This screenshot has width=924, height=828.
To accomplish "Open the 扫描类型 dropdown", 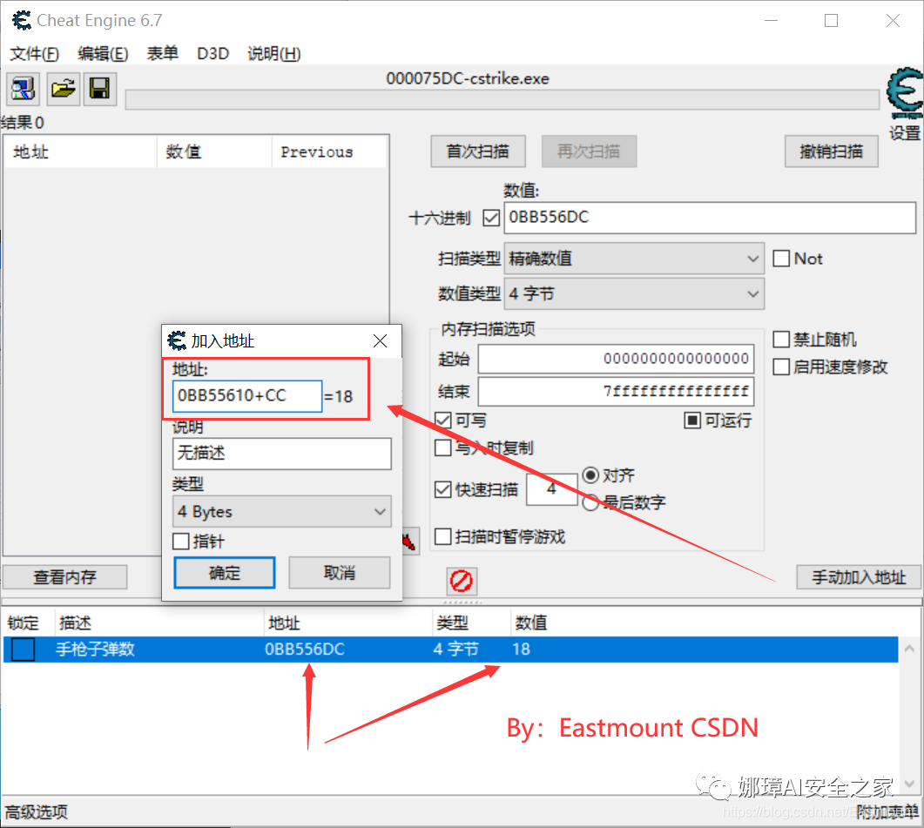I will pos(634,259).
